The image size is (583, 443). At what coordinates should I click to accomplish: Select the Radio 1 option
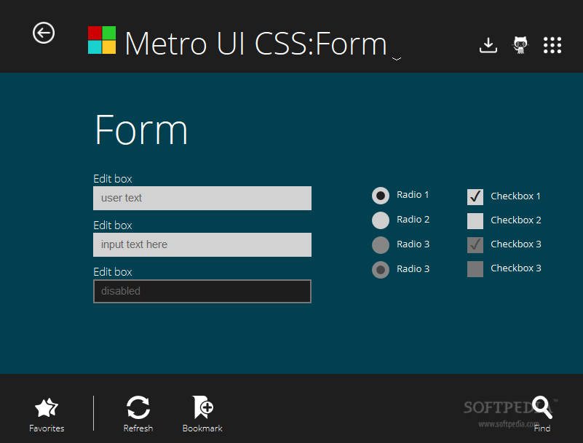[381, 195]
